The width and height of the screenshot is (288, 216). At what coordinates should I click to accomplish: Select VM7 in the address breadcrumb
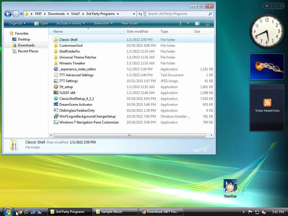click(x=38, y=14)
